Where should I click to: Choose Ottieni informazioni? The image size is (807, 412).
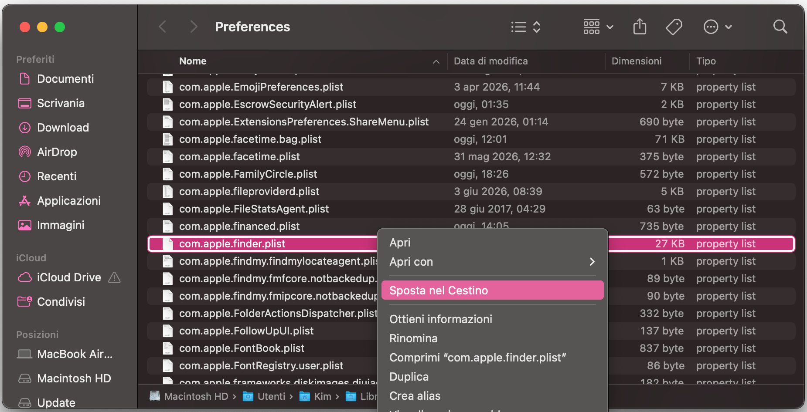493,319
